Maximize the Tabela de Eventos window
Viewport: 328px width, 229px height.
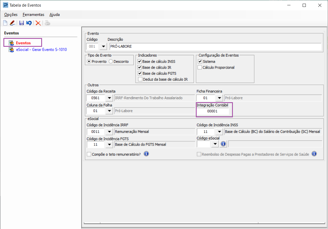(x=304, y=5)
